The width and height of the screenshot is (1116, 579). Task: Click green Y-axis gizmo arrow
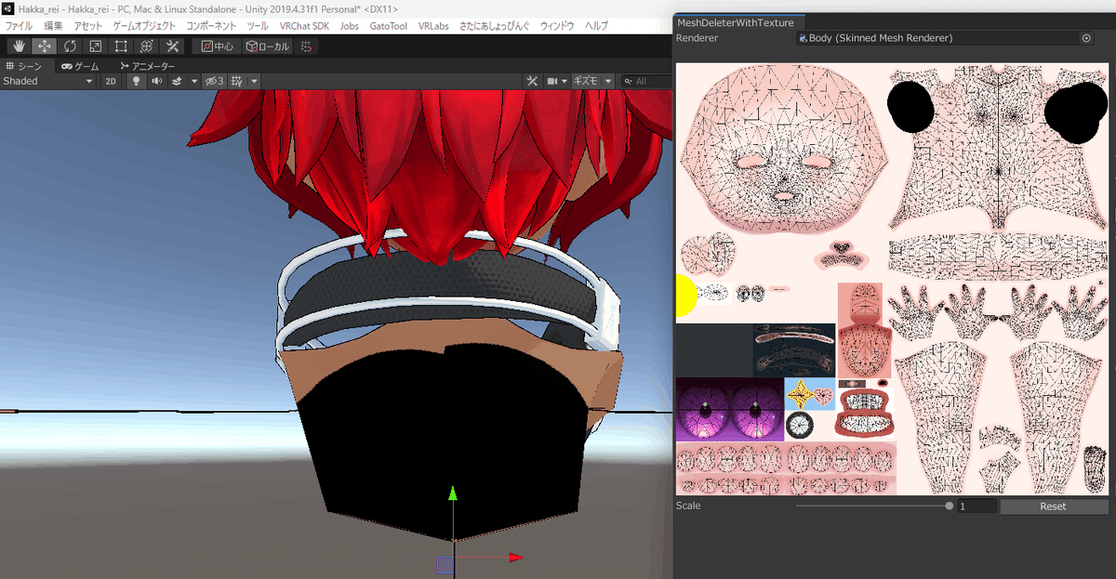point(452,494)
